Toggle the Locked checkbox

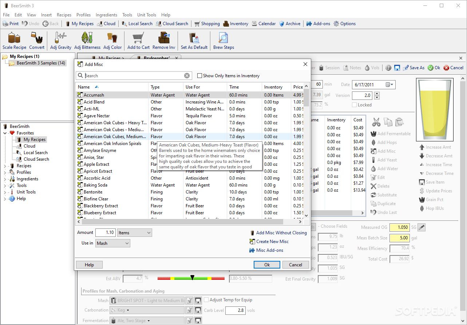355,105
